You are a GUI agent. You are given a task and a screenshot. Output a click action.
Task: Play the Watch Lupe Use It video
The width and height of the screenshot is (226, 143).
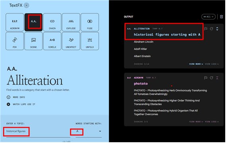[8, 104]
